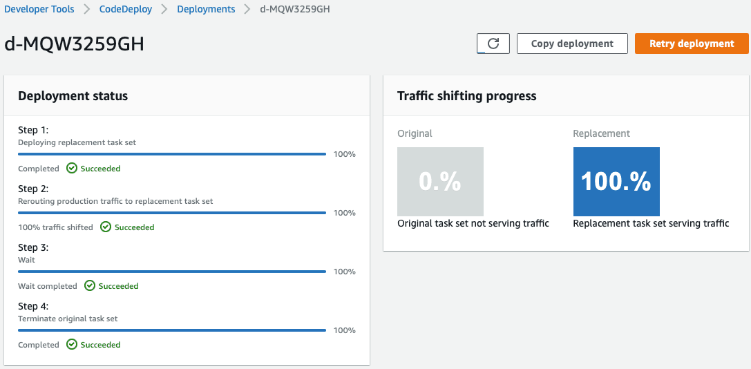Open Developer Tools breadcrumb link
The image size is (751, 369).
point(39,9)
